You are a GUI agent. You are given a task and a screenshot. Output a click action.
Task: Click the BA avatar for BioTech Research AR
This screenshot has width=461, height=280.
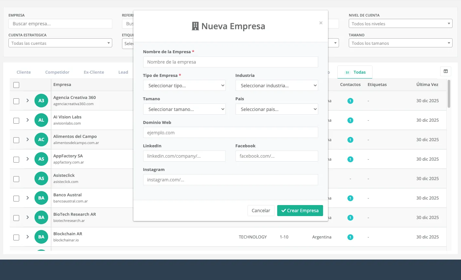(x=41, y=217)
